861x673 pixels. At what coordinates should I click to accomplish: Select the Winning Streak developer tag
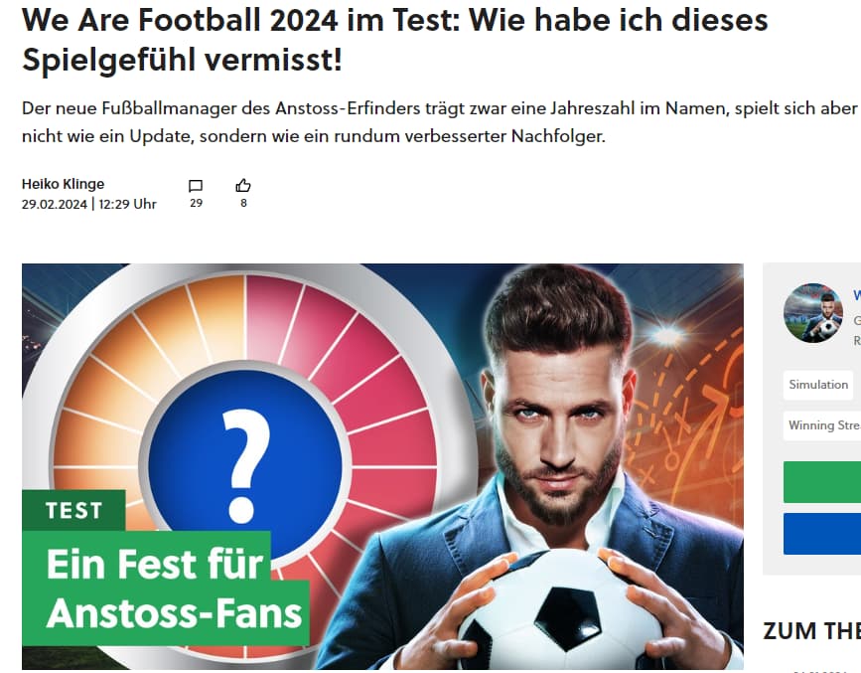coord(822,425)
